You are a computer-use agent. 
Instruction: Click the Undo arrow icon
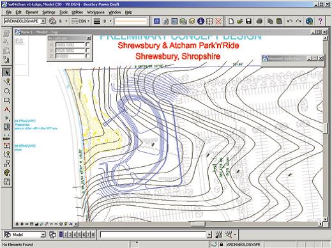[289, 21]
